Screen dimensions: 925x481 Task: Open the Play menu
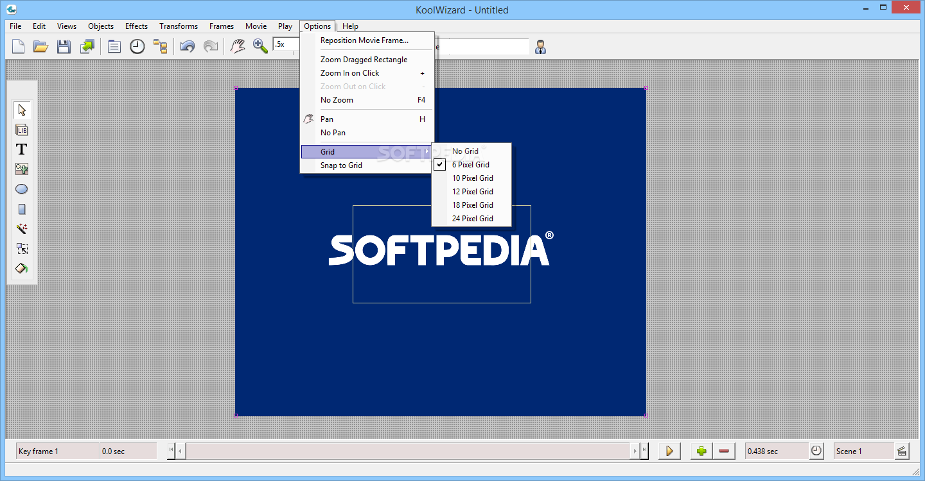285,26
